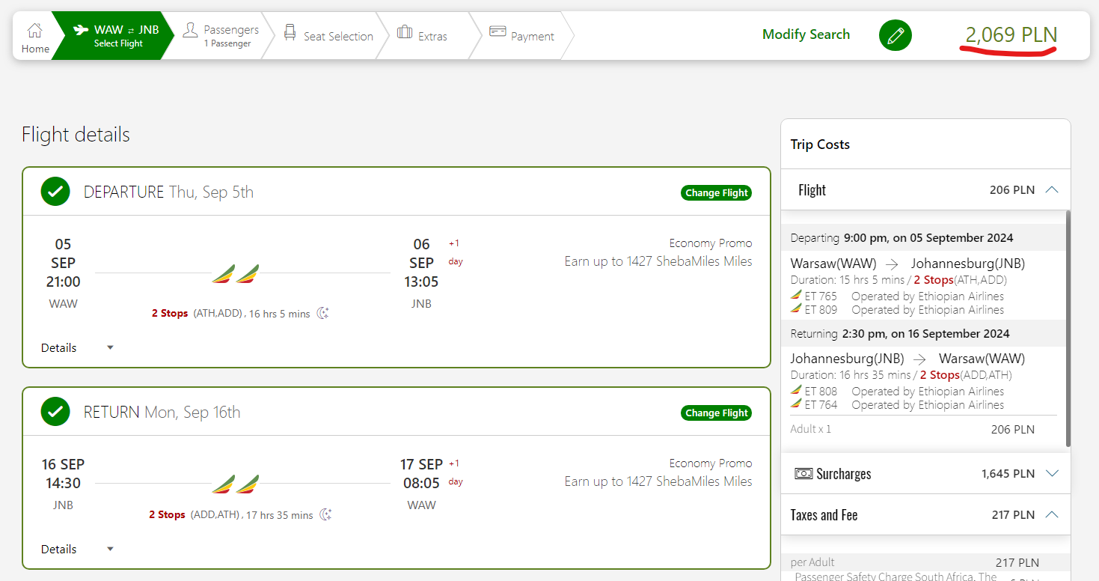
Task: Expand Details of the departure flight
Action: coord(78,347)
